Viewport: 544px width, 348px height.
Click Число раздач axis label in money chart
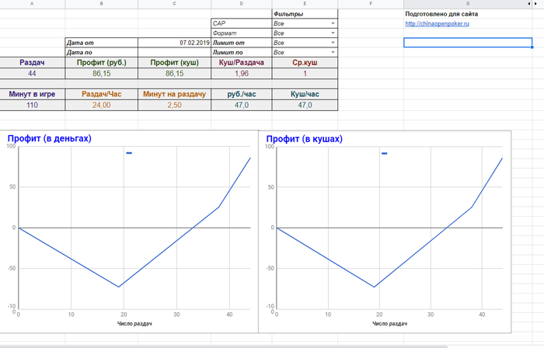(134, 323)
